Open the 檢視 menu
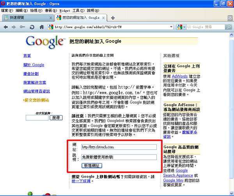The image size is (234, 196). tap(36, 11)
